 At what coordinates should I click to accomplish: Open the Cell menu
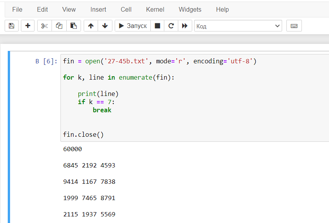[x=126, y=9]
